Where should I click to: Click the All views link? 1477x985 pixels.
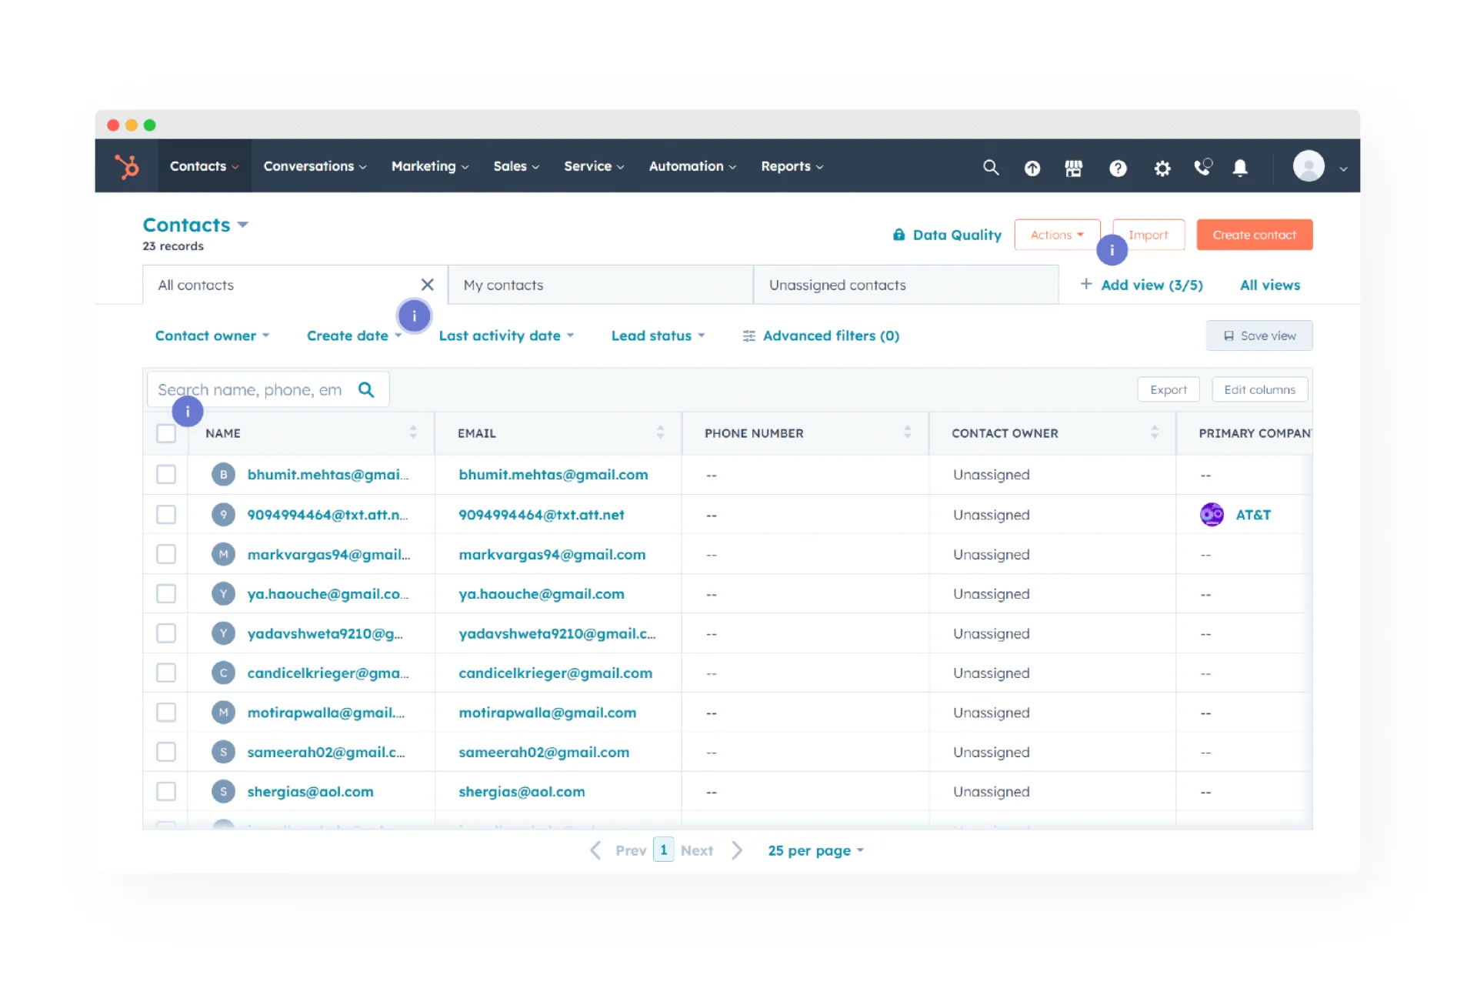1269,285
